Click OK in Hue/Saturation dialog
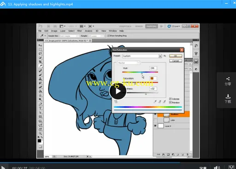This screenshot has height=169, width=236. [176, 56]
